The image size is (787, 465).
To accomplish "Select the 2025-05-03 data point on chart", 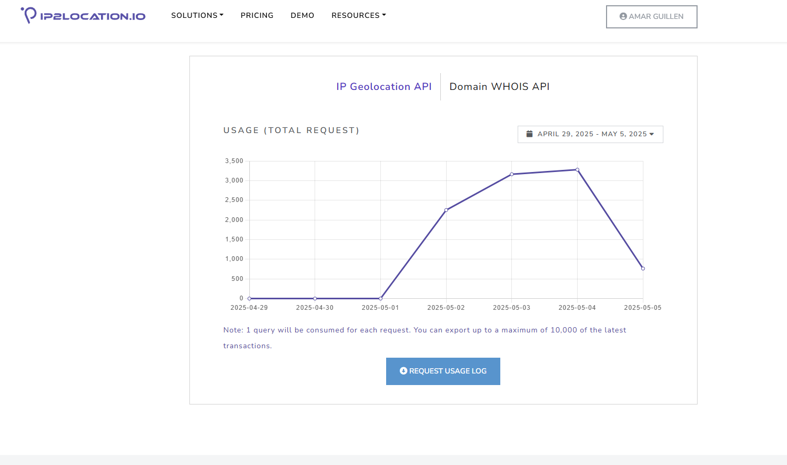I will coord(512,174).
